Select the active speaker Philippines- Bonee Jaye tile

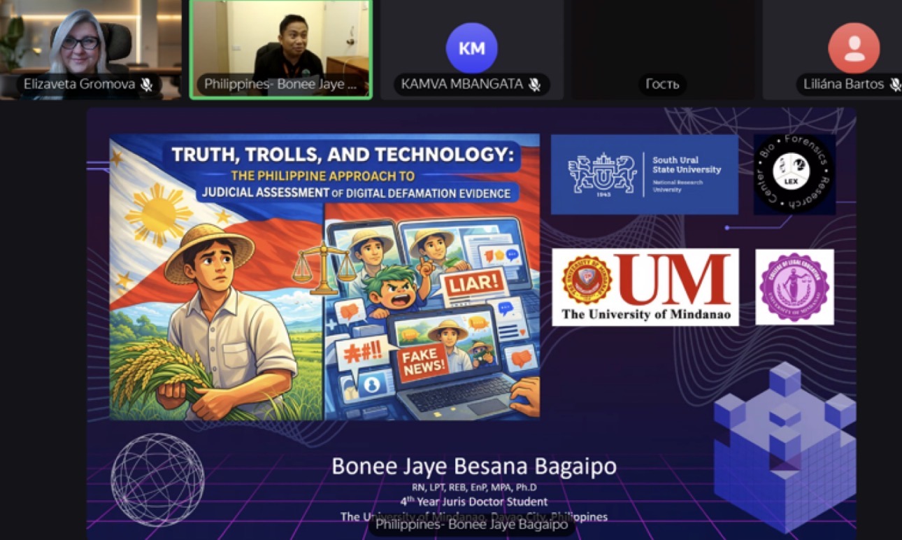pos(281,50)
